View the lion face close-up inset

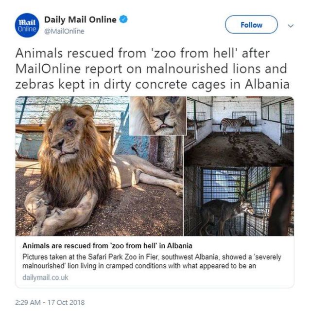point(157,115)
